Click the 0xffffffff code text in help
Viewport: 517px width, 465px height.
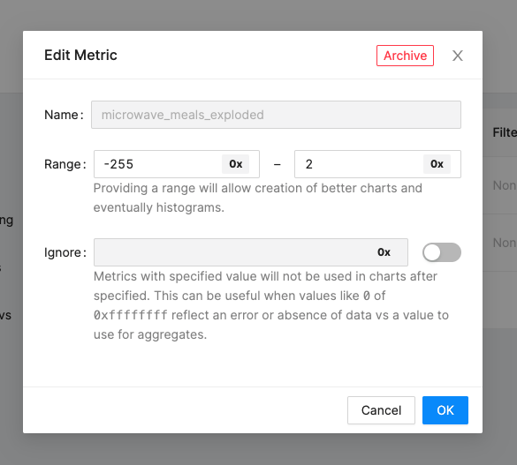131,315
